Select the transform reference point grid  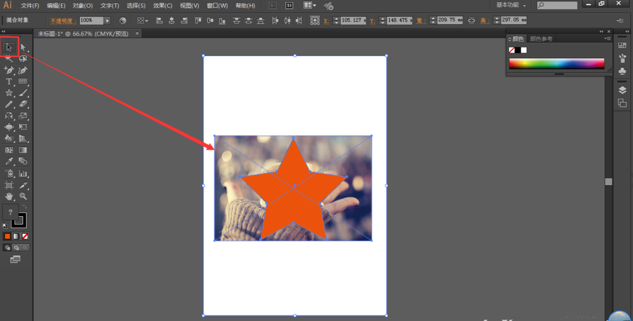pyautogui.click(x=315, y=20)
